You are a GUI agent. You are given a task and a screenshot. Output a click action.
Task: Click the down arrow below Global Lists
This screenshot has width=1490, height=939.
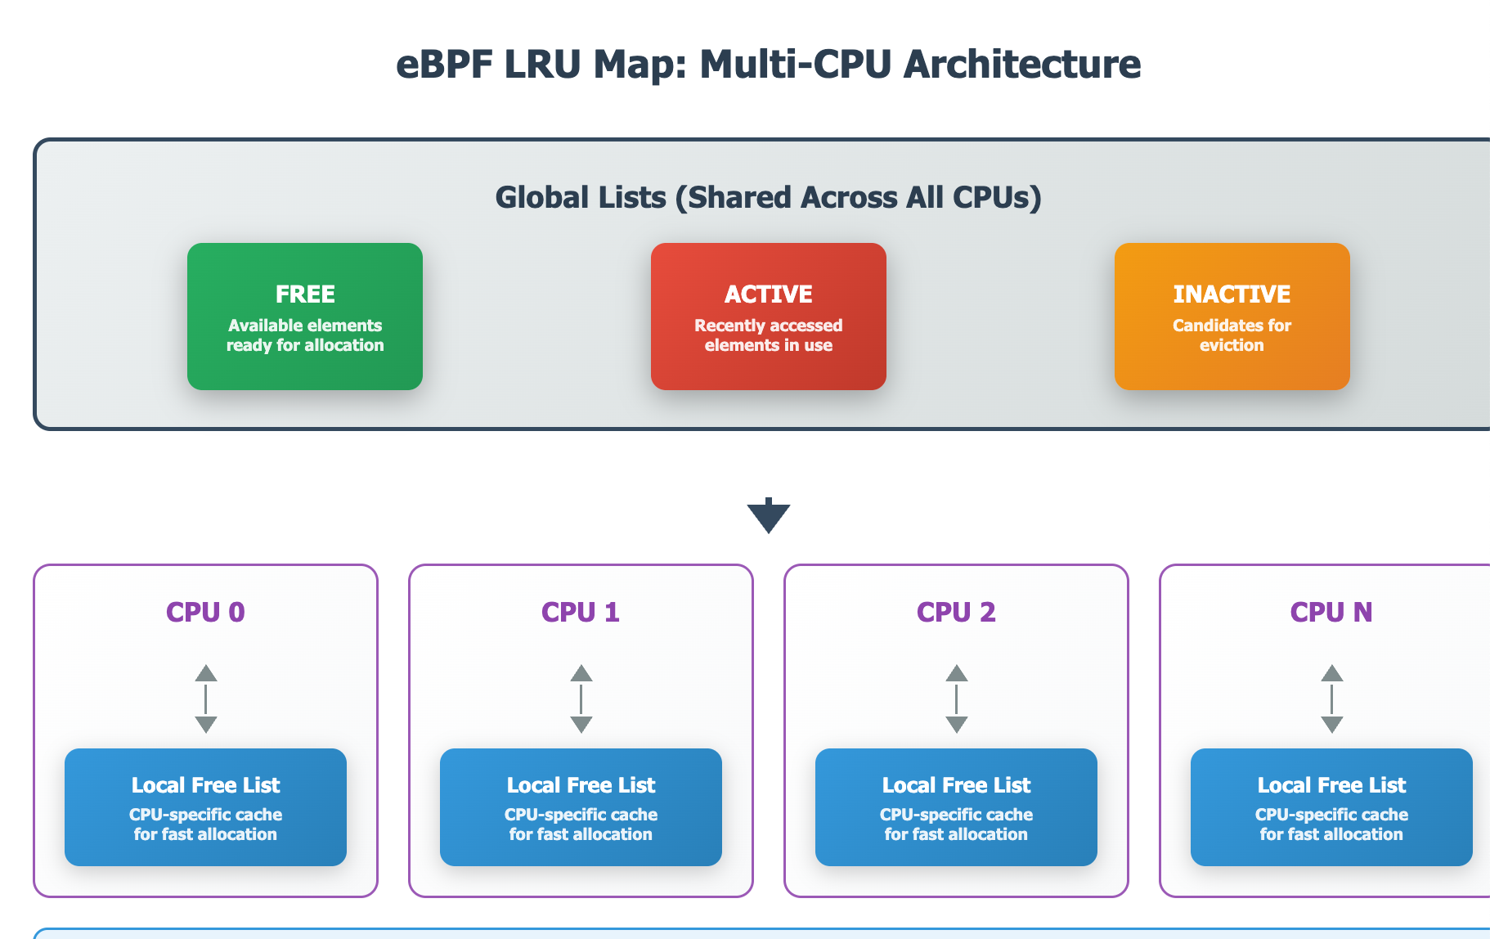(x=768, y=516)
